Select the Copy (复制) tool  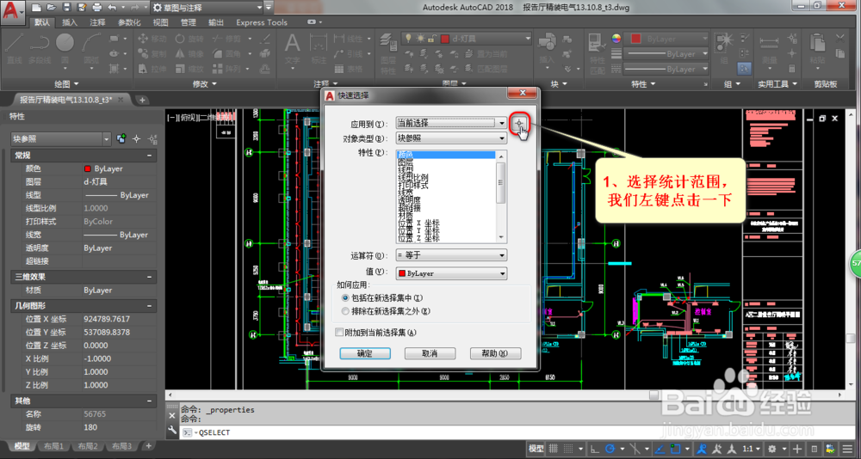[152, 54]
